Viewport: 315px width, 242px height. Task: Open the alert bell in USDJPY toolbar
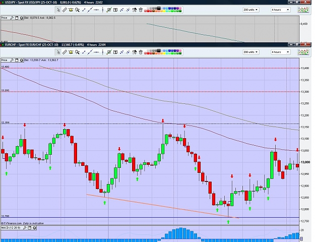pyautogui.click(x=71, y=10)
